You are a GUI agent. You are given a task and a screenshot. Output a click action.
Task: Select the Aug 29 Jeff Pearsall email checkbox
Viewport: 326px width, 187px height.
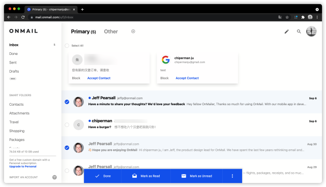[x=67, y=171]
